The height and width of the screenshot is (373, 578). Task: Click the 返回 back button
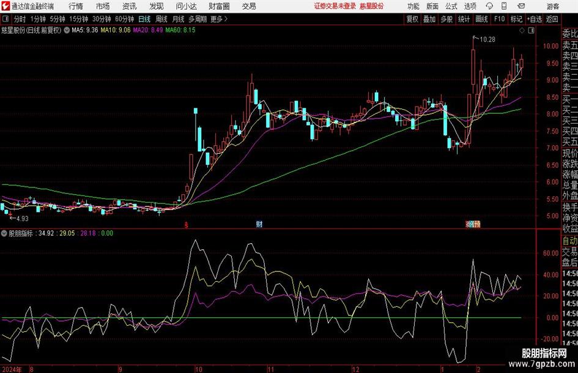[552, 19]
